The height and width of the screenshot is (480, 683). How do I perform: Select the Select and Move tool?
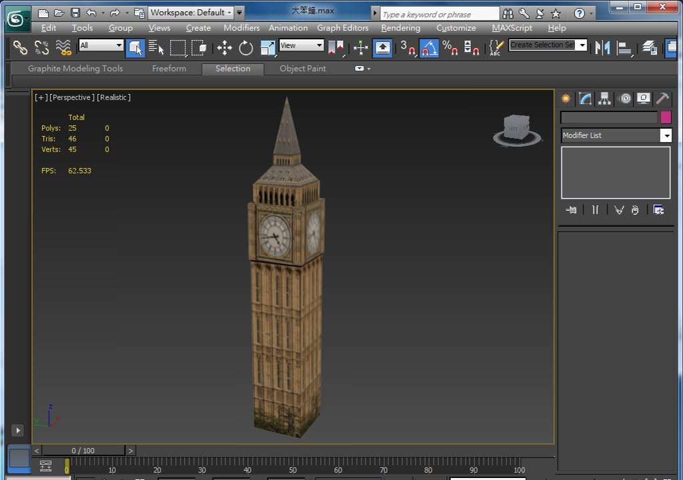point(224,47)
